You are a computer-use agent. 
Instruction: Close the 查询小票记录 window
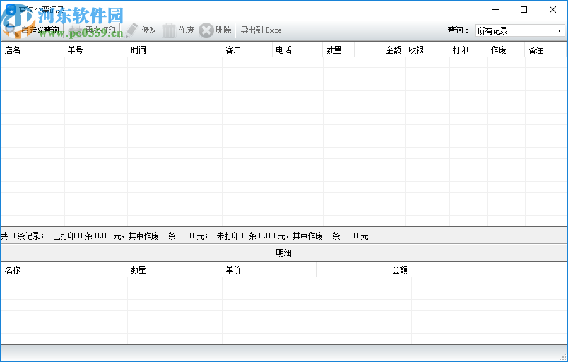553,9
